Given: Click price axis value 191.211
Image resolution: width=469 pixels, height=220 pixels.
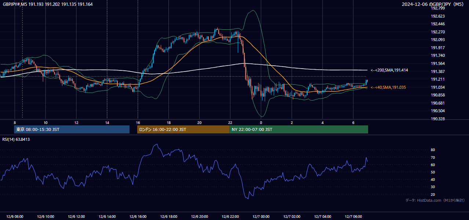Looking at the screenshot, I should pos(438,79).
